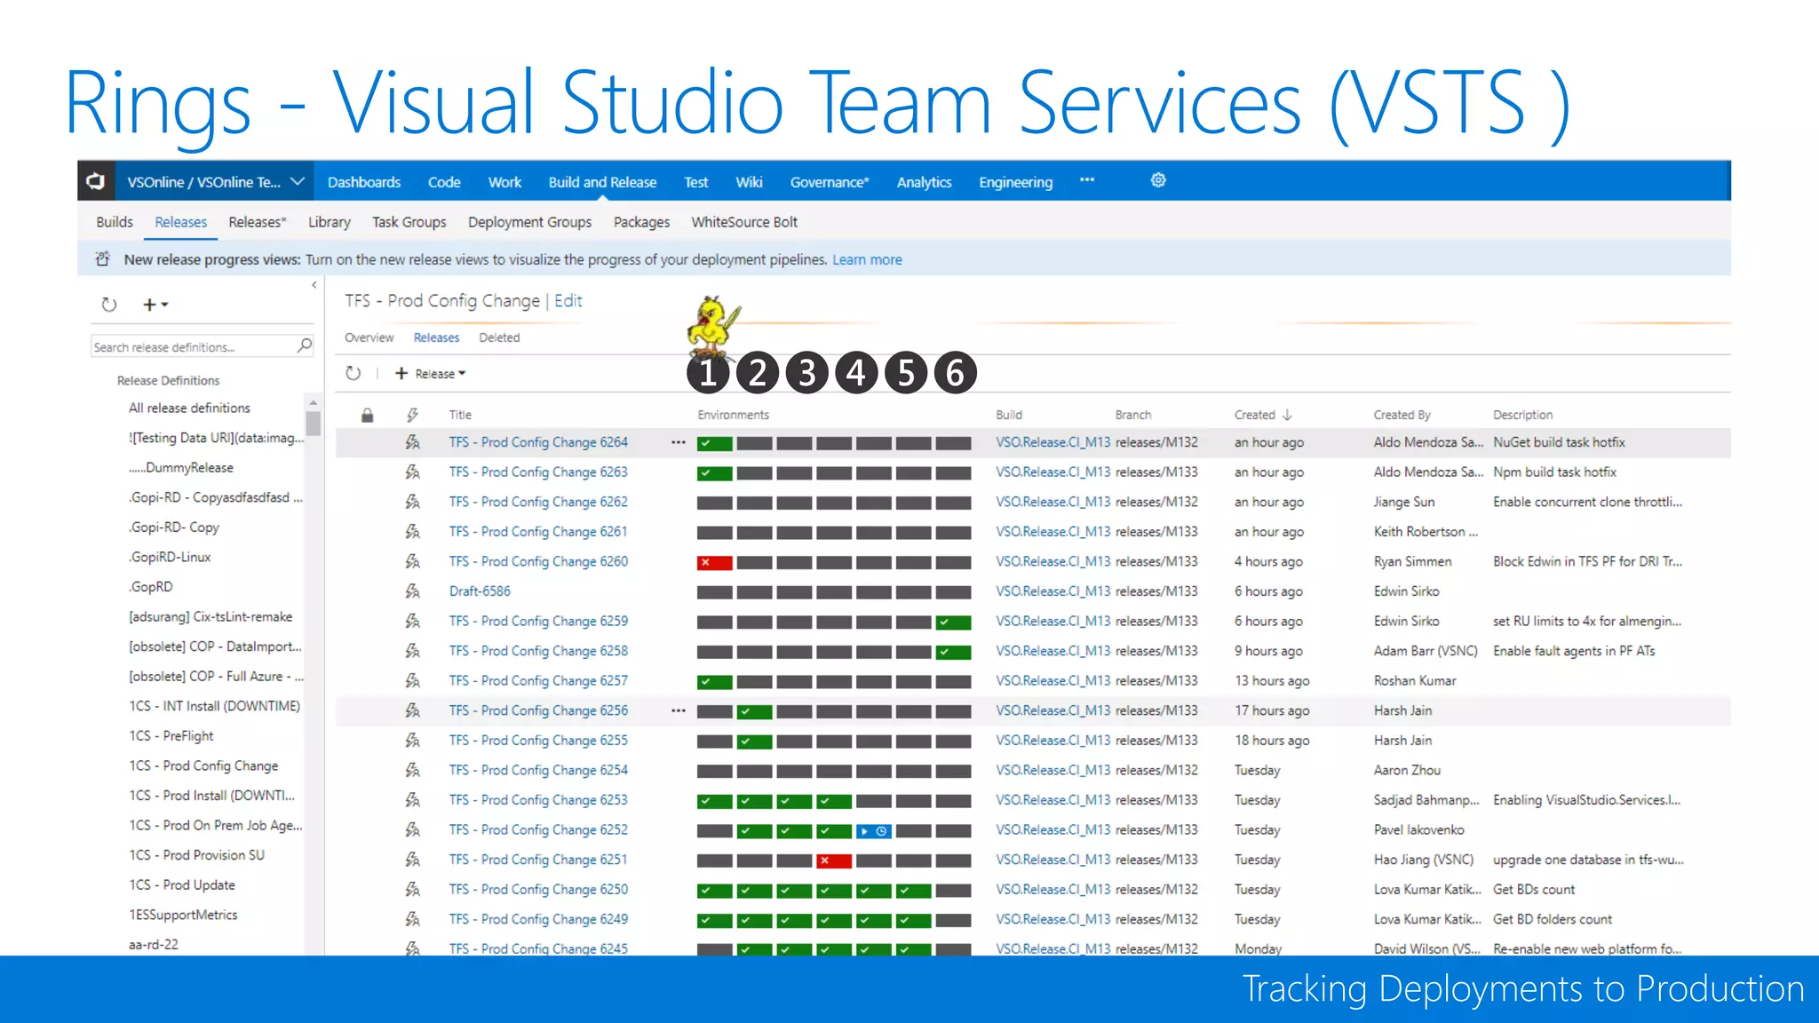Sort by the Title column header
This screenshot has width=1819, height=1023.
click(x=460, y=415)
